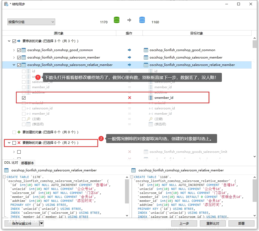Click the object tree scroll down arrow

click(254, 157)
